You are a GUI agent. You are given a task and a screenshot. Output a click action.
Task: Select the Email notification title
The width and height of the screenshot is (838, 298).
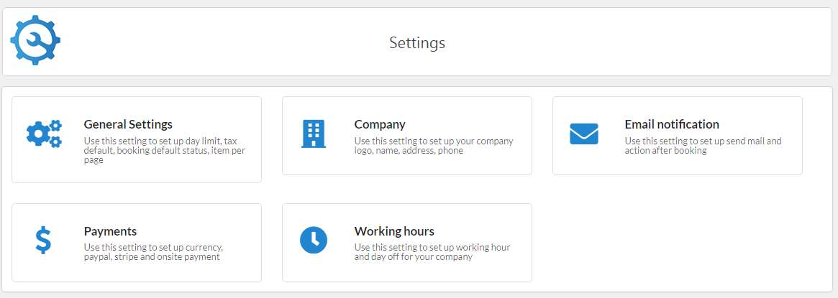pyautogui.click(x=672, y=124)
